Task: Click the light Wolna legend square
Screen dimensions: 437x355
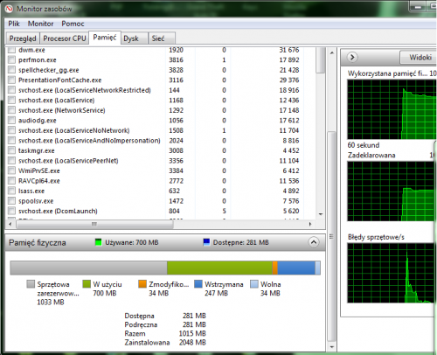Action: tap(254, 284)
